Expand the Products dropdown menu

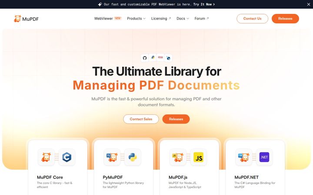[x=137, y=19]
